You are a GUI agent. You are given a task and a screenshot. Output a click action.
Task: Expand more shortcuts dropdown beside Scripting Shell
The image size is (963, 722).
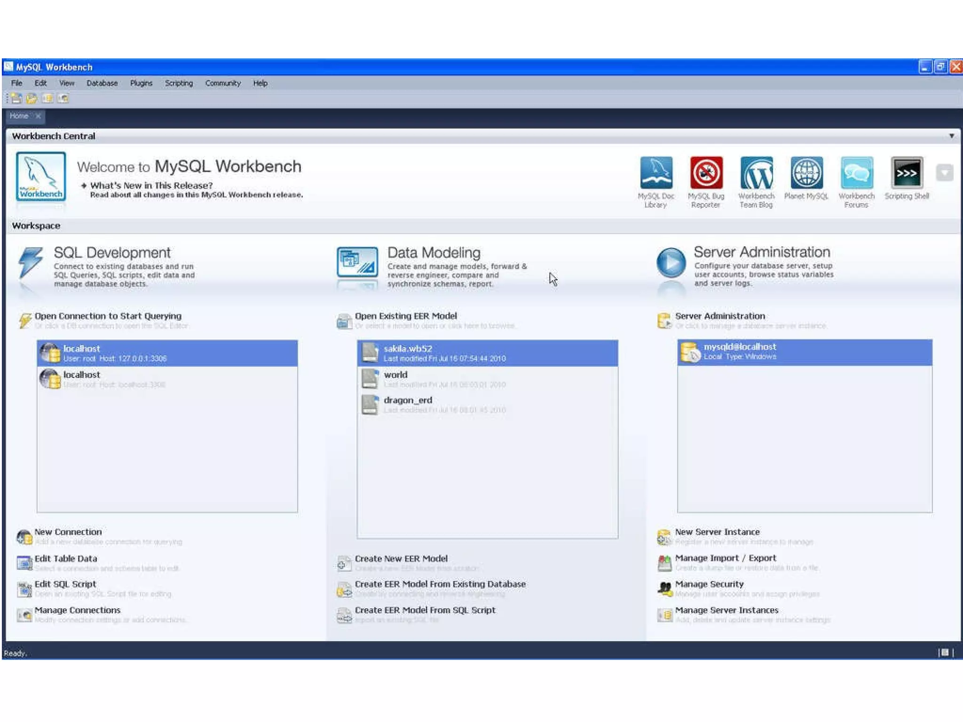click(x=944, y=173)
